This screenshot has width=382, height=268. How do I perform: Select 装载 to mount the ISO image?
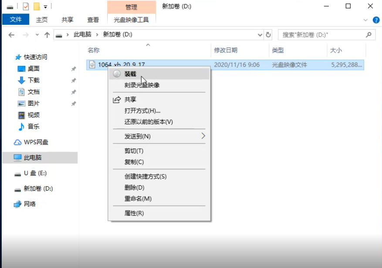coord(131,74)
